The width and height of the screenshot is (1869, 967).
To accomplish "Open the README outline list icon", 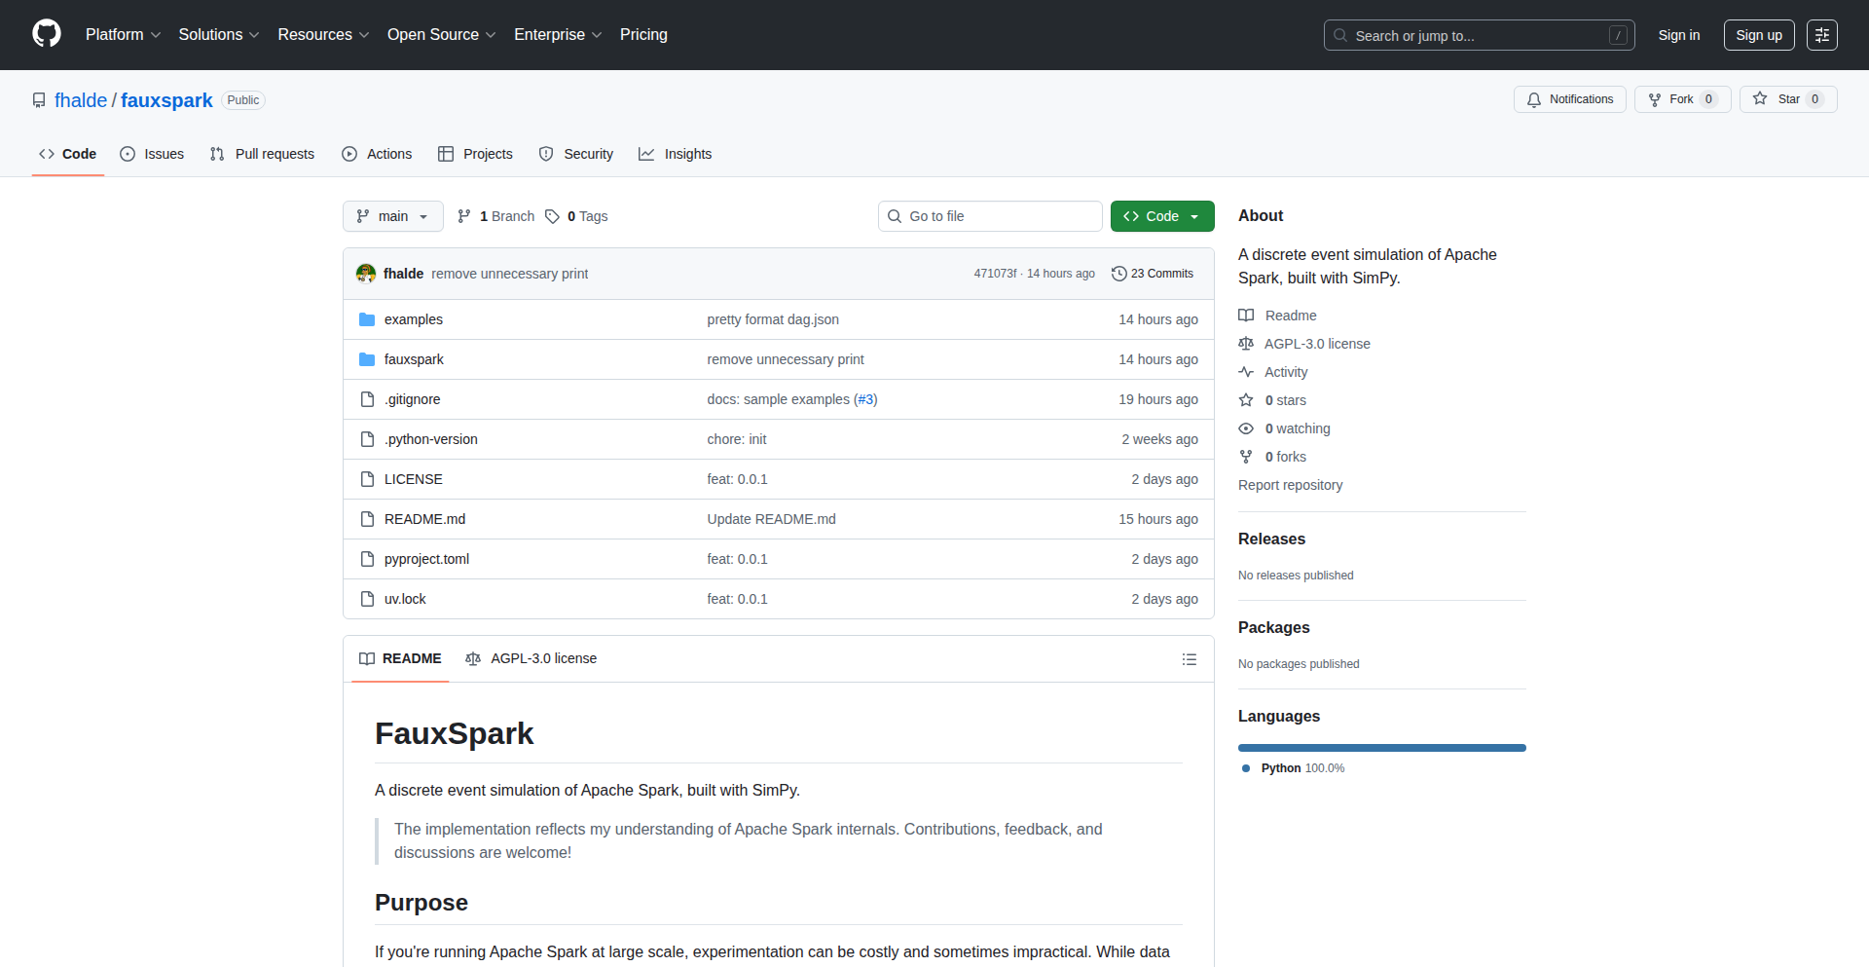I will coord(1189,659).
